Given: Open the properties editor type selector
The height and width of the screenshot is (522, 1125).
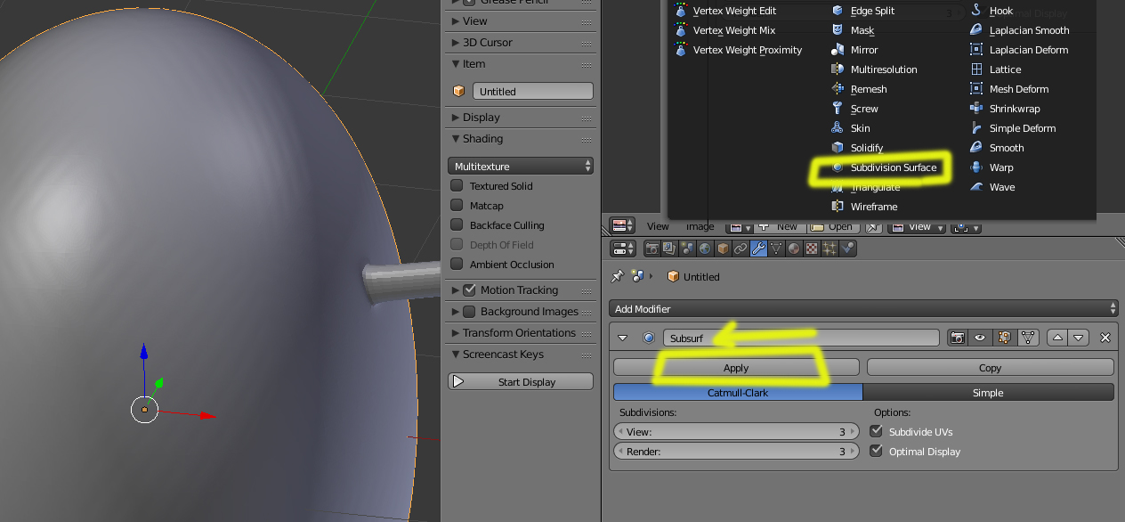Looking at the screenshot, I should coord(621,249).
